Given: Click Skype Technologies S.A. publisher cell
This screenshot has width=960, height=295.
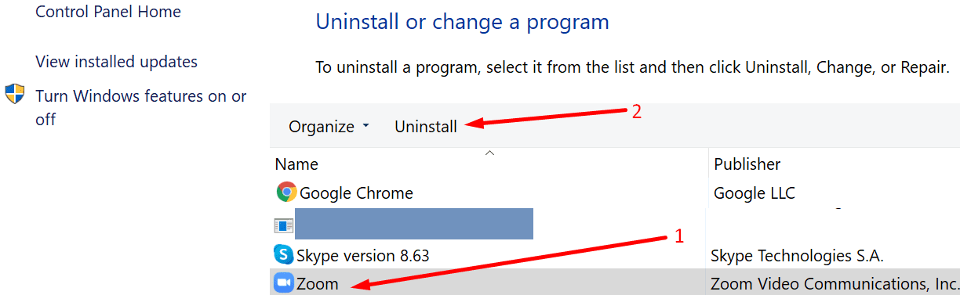Looking at the screenshot, I should click(797, 255).
